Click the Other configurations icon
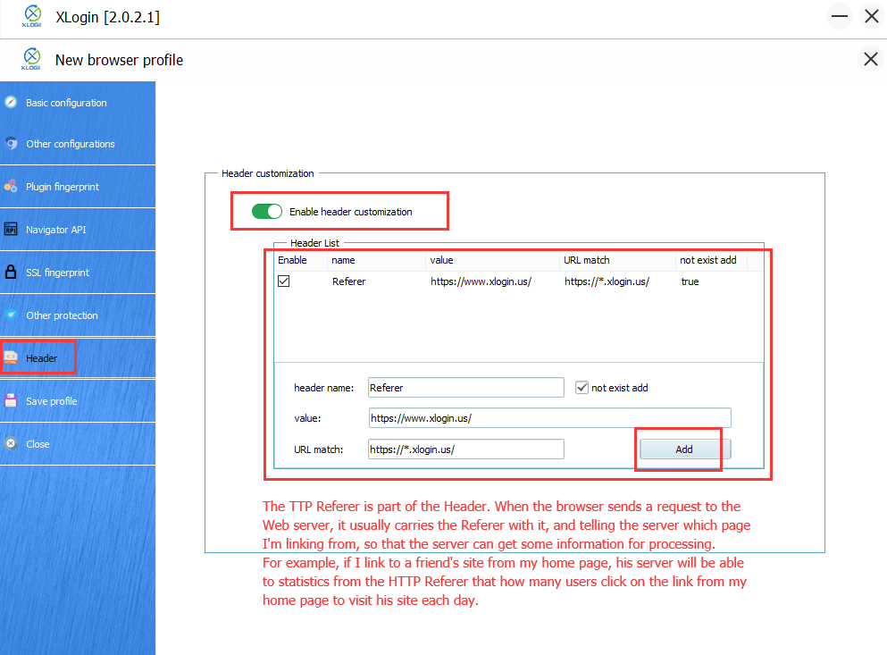 [x=11, y=144]
